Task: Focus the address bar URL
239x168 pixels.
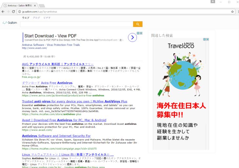Action: (39, 11)
